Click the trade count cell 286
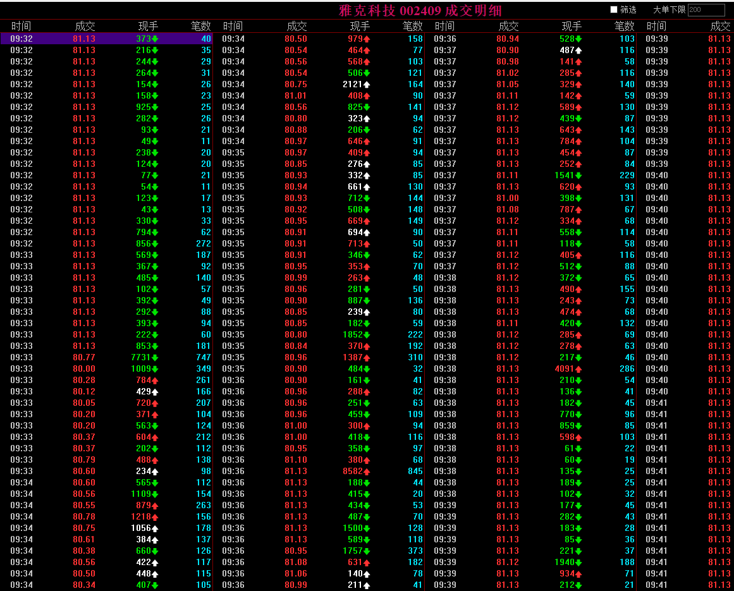The height and width of the screenshot is (591, 734). (x=627, y=369)
